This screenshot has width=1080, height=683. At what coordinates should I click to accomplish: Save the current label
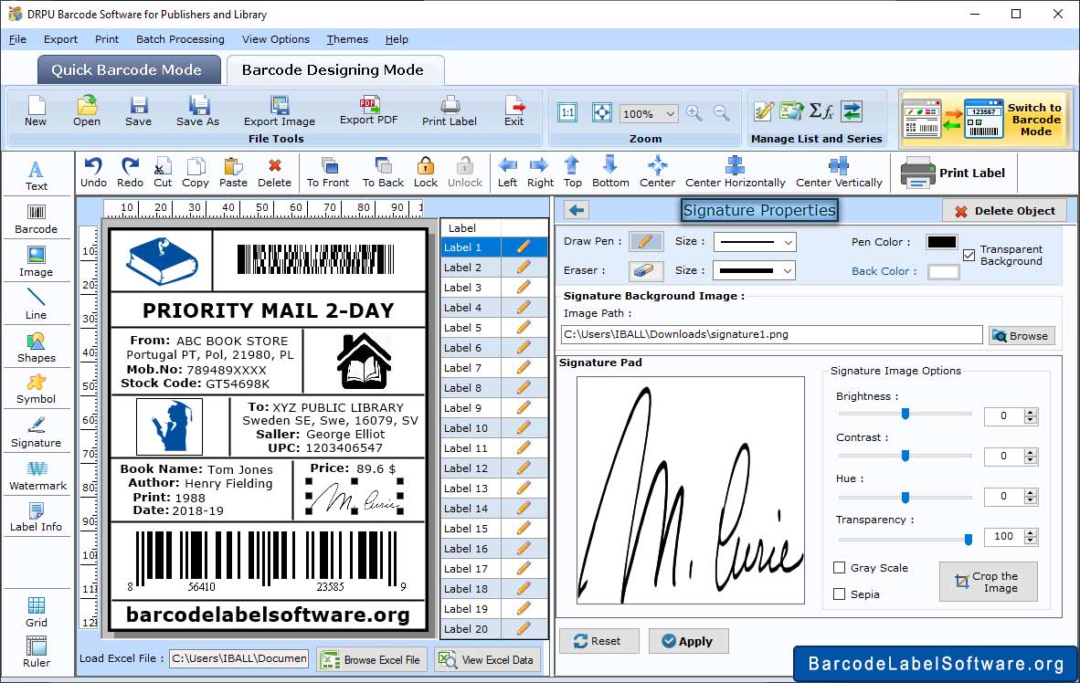pos(139,111)
